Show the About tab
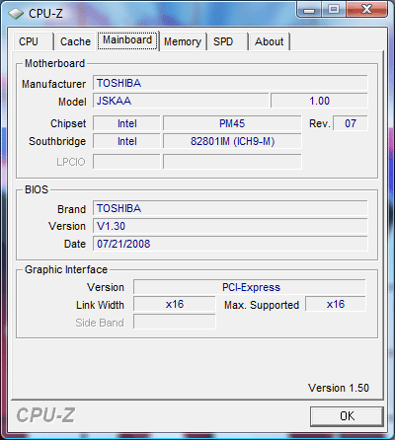 pos(270,41)
